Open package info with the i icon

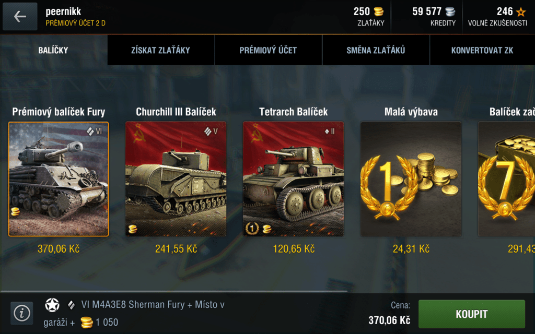[22, 313]
